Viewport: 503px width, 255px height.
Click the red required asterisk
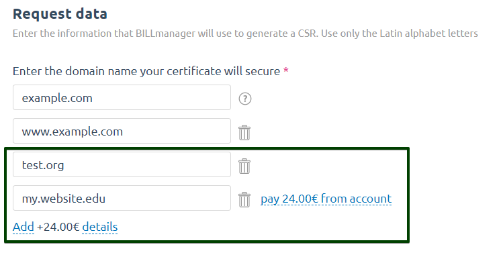click(286, 70)
